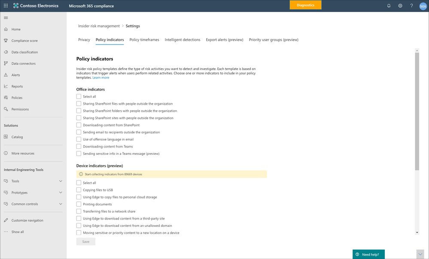This screenshot has width=429, height=259.
Task: Click the Catalog icon in Solutions
Action: tap(6, 137)
